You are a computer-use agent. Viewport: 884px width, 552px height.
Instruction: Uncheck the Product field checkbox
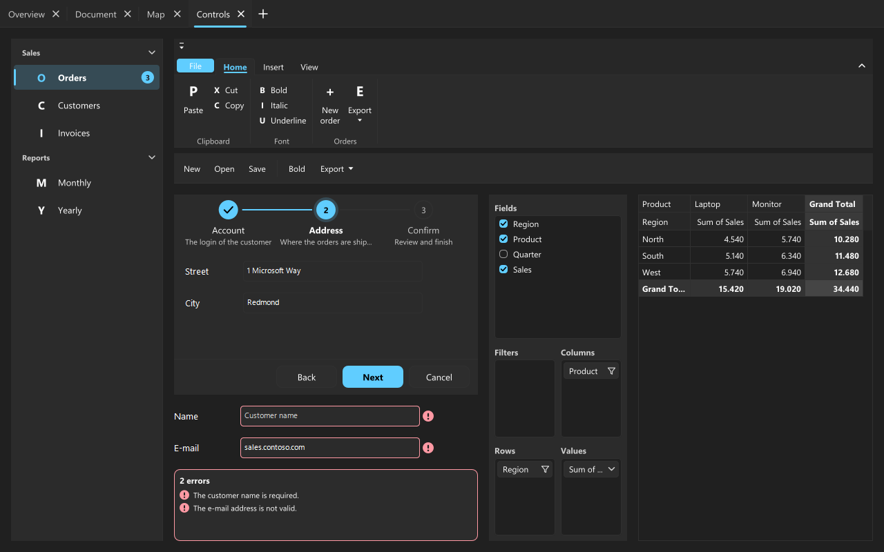503,239
